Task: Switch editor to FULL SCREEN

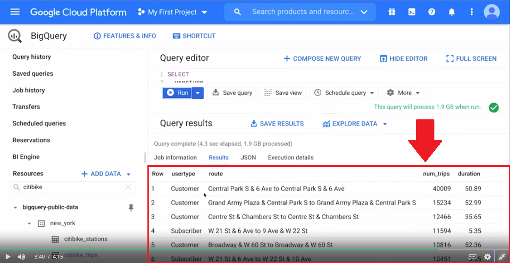Action: pos(471,59)
